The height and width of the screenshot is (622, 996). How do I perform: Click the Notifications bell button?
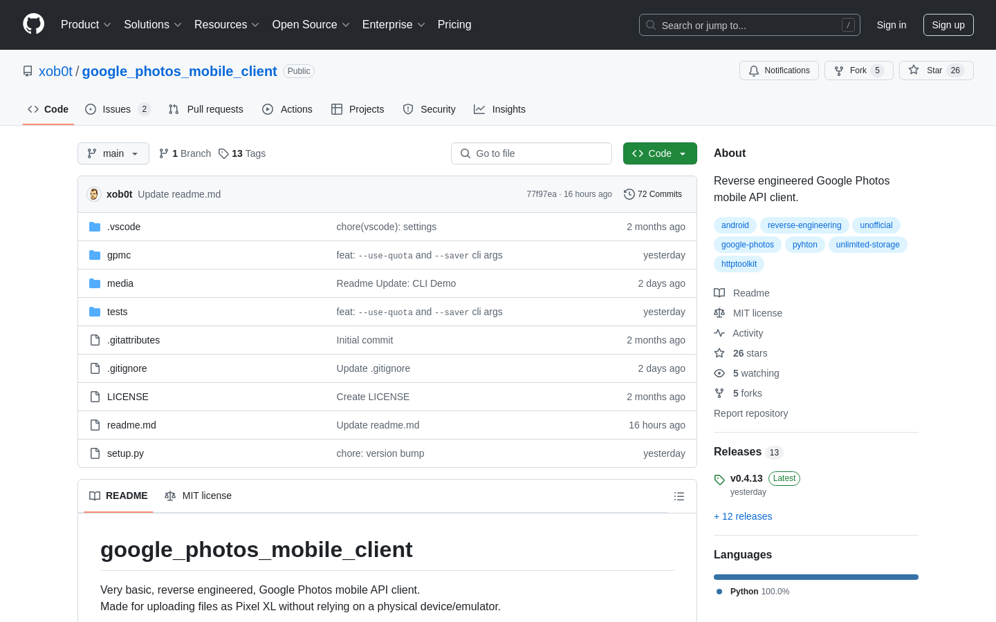[779, 70]
